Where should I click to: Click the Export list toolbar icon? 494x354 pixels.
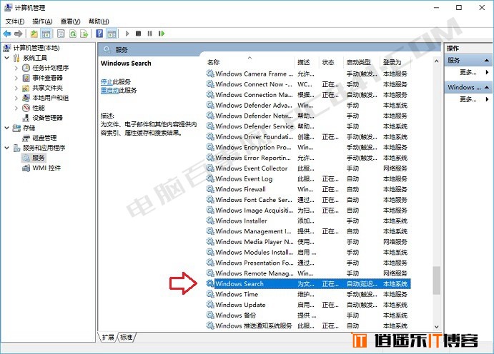click(x=84, y=34)
